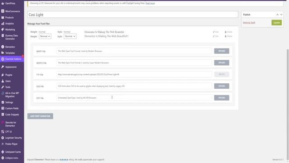Viewport: 289px width, 163px height.
Task: Click the Products box icon in sidebar
Action: pyautogui.click(x=3, y=18)
